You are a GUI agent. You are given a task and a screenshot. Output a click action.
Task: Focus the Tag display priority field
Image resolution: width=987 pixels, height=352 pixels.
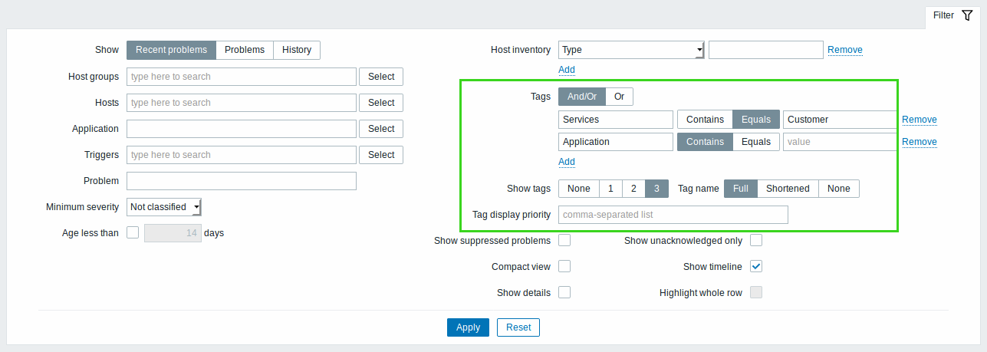[x=673, y=215]
